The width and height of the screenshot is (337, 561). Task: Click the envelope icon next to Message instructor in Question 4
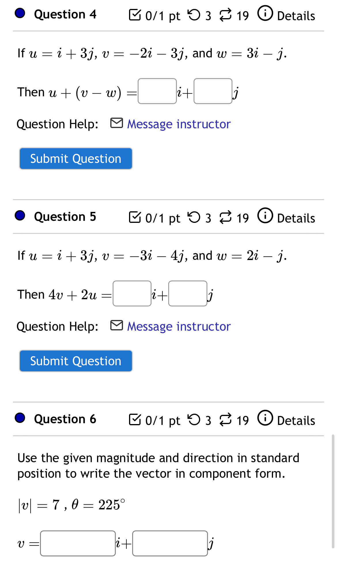pos(117,123)
